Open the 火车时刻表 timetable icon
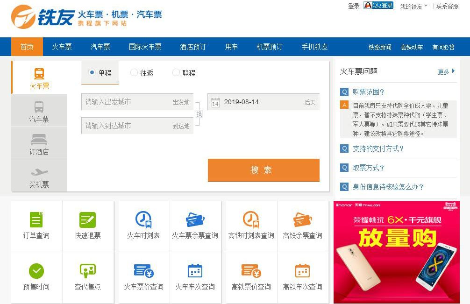470x304 pixels. click(x=143, y=219)
